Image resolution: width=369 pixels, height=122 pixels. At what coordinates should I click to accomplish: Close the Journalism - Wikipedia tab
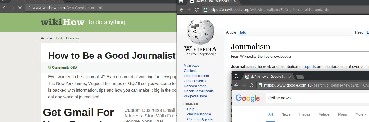tap(235, 1)
